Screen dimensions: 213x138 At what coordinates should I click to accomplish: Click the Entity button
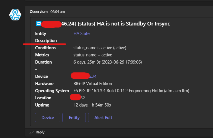[74, 118]
